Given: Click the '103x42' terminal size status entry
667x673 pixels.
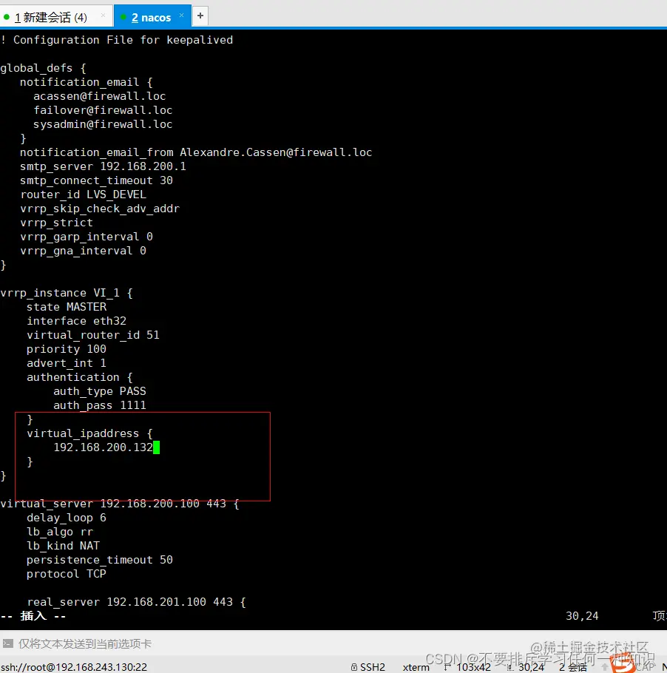Looking at the screenshot, I should (x=473, y=667).
